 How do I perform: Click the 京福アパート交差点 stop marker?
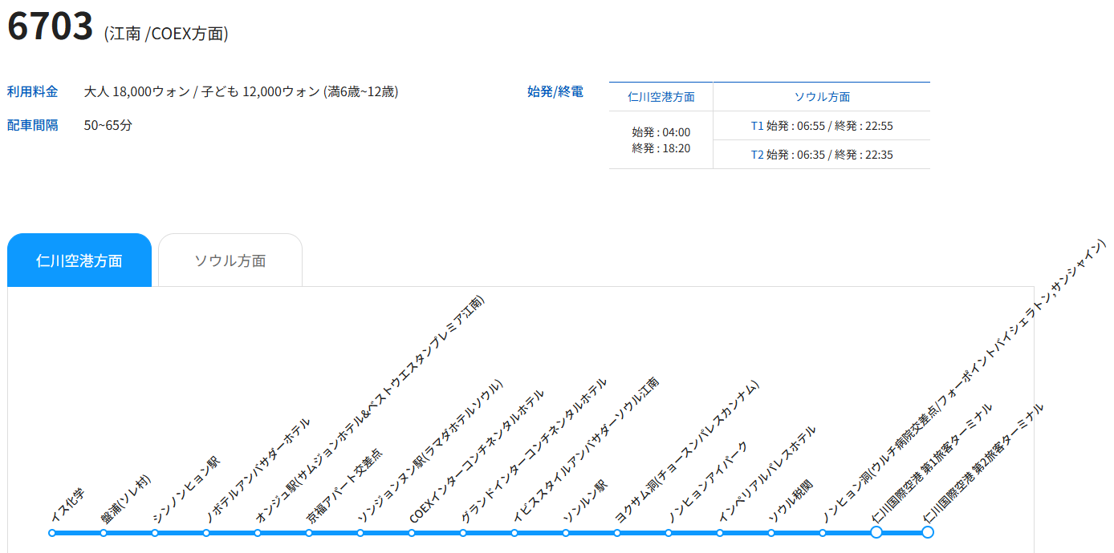click(x=309, y=533)
